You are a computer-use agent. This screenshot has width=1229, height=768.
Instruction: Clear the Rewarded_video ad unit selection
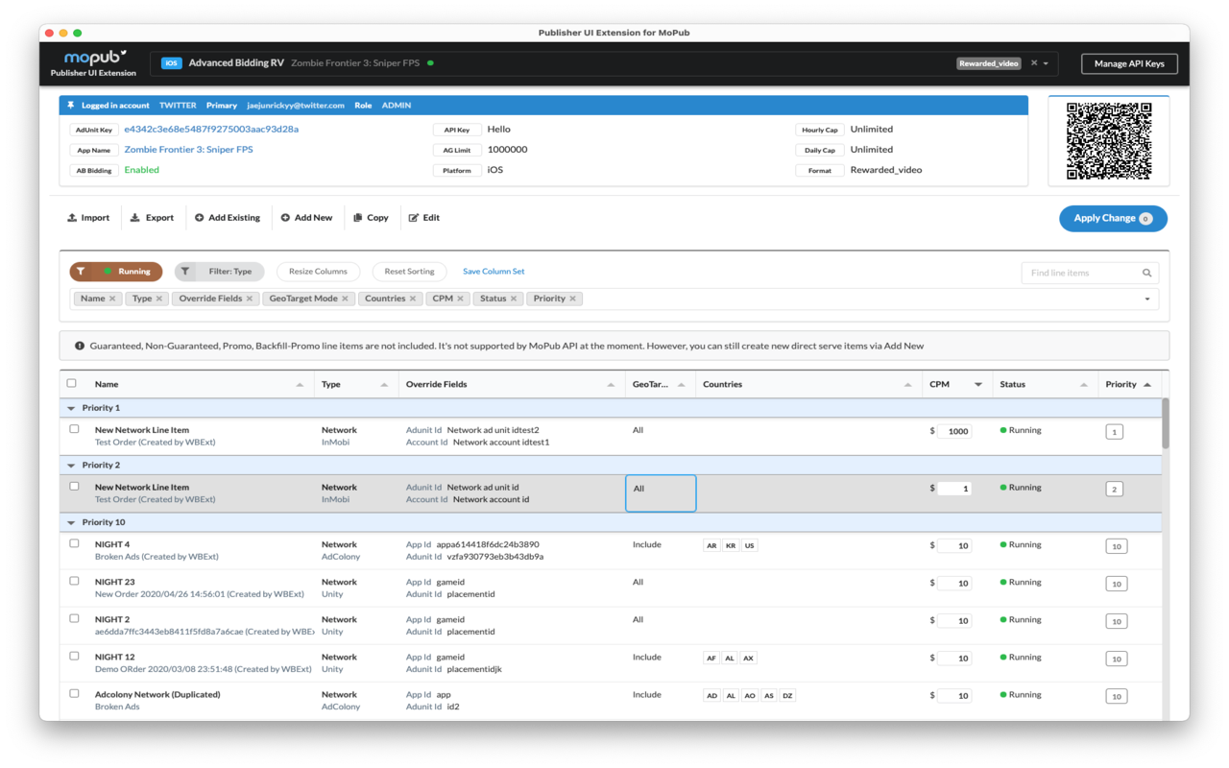tap(1034, 63)
